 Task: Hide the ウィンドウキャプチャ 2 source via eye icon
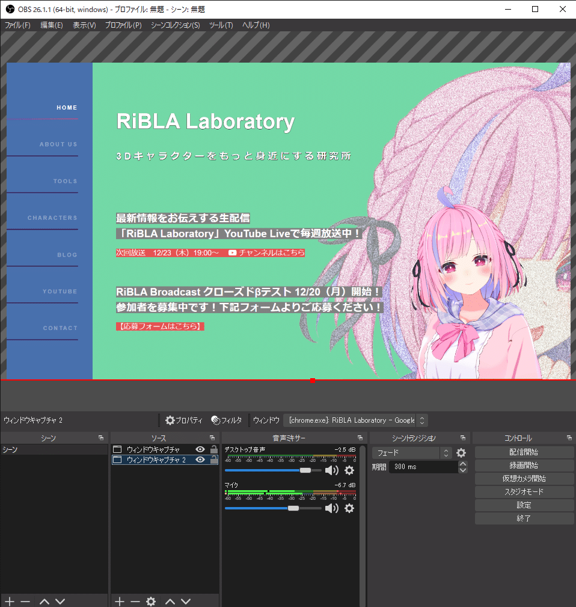(x=200, y=459)
